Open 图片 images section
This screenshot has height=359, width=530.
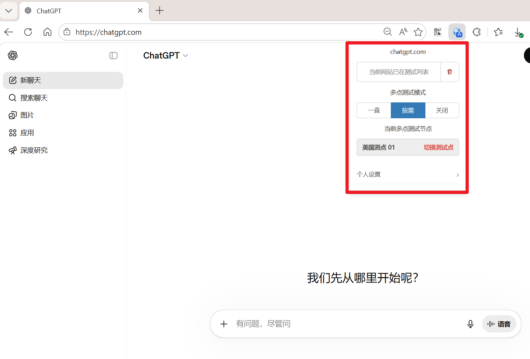tap(63, 115)
